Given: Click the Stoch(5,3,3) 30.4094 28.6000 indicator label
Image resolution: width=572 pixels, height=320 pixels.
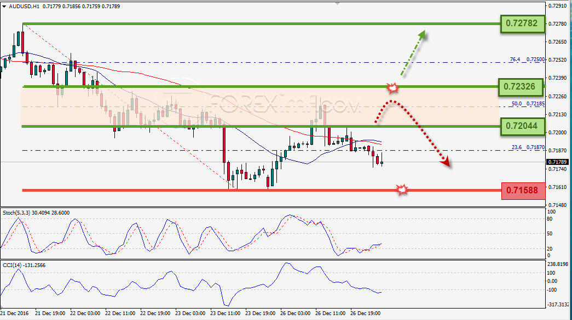Looking at the screenshot, I should [36, 212].
